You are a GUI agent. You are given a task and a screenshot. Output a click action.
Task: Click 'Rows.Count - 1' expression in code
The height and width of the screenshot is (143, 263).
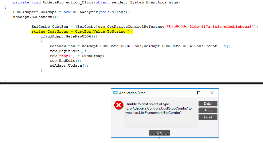pyautogui.click(x=210, y=46)
